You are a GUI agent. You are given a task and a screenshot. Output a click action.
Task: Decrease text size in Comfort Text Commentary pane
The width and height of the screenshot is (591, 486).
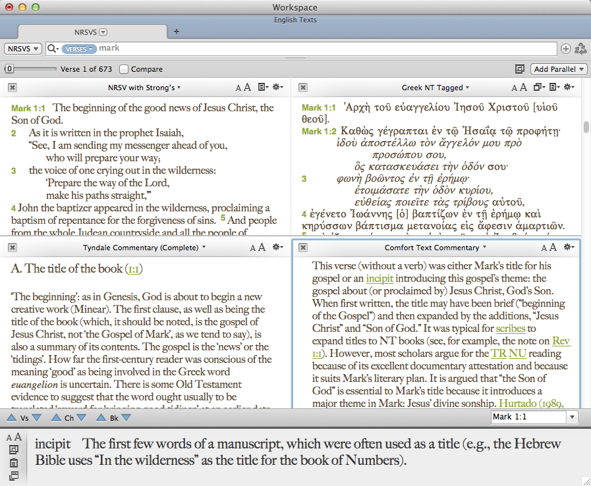pos(544,248)
